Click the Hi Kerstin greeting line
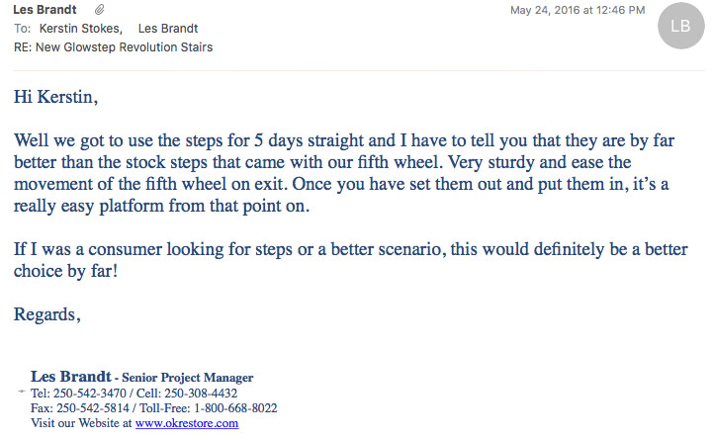Viewport: 712px width, 439px height. [x=55, y=97]
